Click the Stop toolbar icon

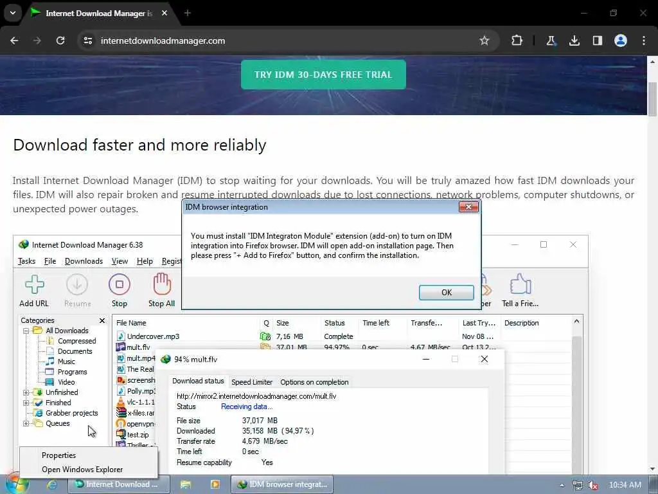[119, 291]
